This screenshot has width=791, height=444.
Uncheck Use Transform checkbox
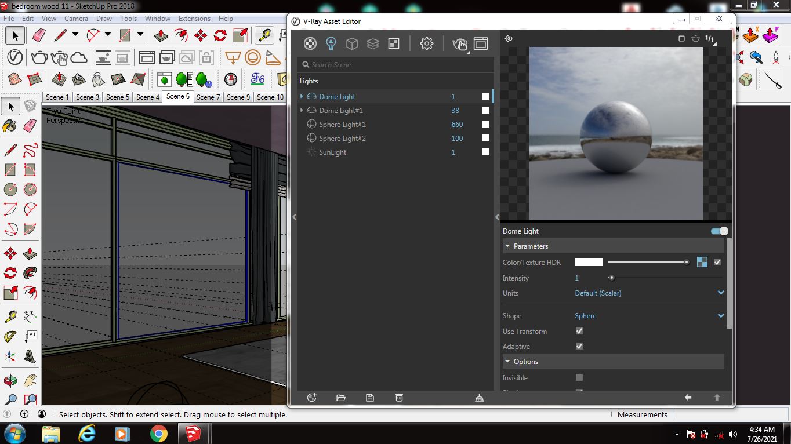point(579,331)
